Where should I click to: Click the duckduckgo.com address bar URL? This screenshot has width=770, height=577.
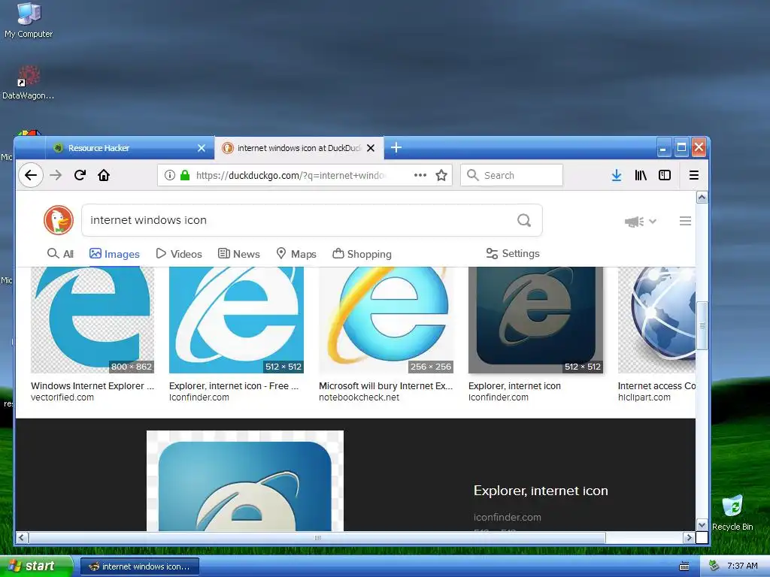291,175
